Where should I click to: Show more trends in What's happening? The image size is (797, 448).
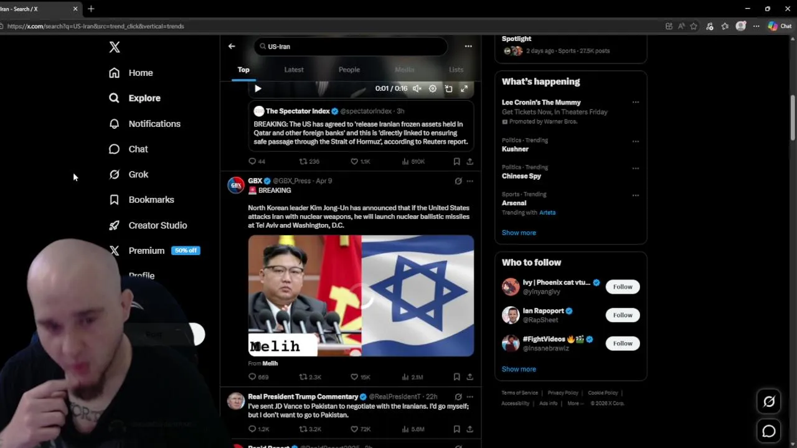pyautogui.click(x=519, y=233)
